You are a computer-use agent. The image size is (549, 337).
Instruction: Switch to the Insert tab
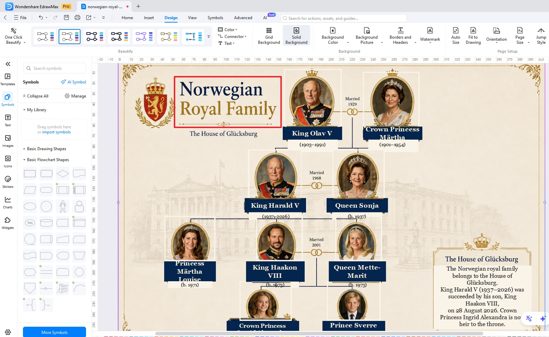[149, 18]
